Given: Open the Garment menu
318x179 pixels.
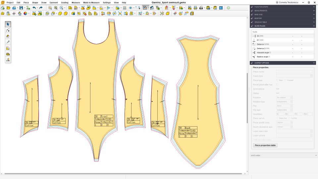Looking at the screenshot, I should click(x=54, y=3).
